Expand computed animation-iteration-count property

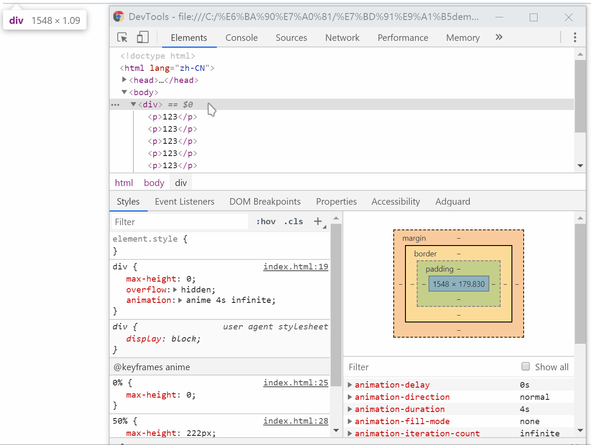tap(350, 433)
